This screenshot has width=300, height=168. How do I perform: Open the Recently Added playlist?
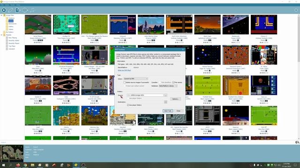(14, 41)
